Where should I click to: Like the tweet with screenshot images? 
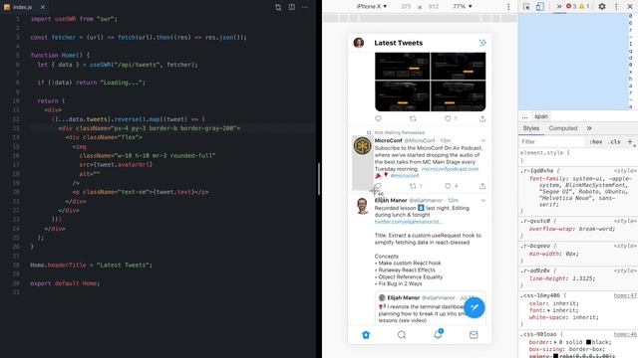[x=448, y=118]
